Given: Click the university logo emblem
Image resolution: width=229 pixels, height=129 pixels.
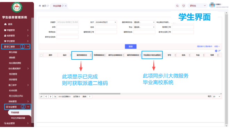Looking at the screenshot, I should coord(17,7).
